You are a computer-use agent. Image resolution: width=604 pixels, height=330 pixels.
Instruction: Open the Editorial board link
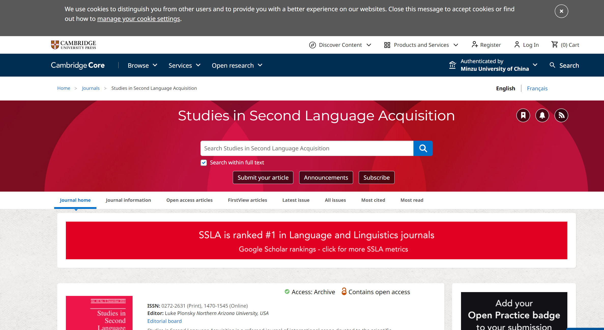[x=164, y=321]
